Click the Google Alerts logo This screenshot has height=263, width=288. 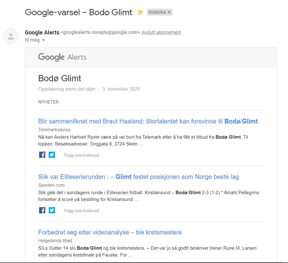coord(62,57)
